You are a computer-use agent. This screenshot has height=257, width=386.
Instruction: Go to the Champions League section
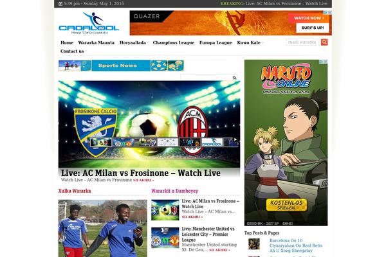[174, 42]
